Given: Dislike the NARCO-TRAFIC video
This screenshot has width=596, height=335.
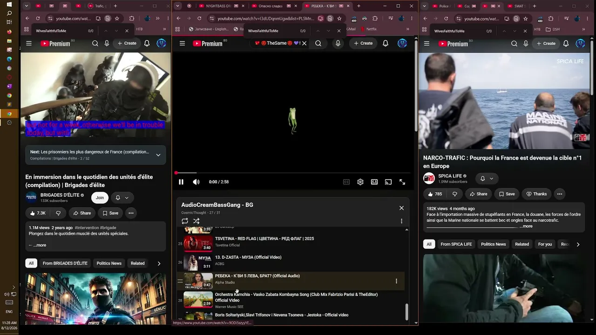Looking at the screenshot, I should coord(455,194).
